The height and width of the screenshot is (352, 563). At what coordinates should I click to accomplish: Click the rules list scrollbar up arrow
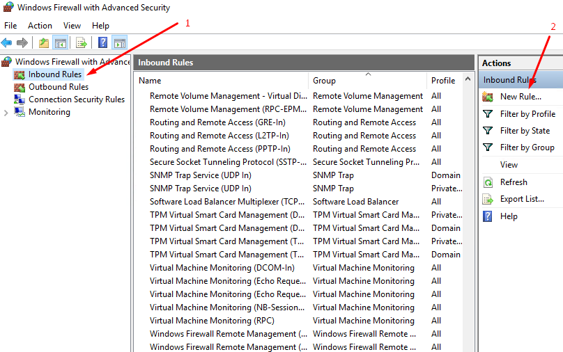[x=468, y=79]
